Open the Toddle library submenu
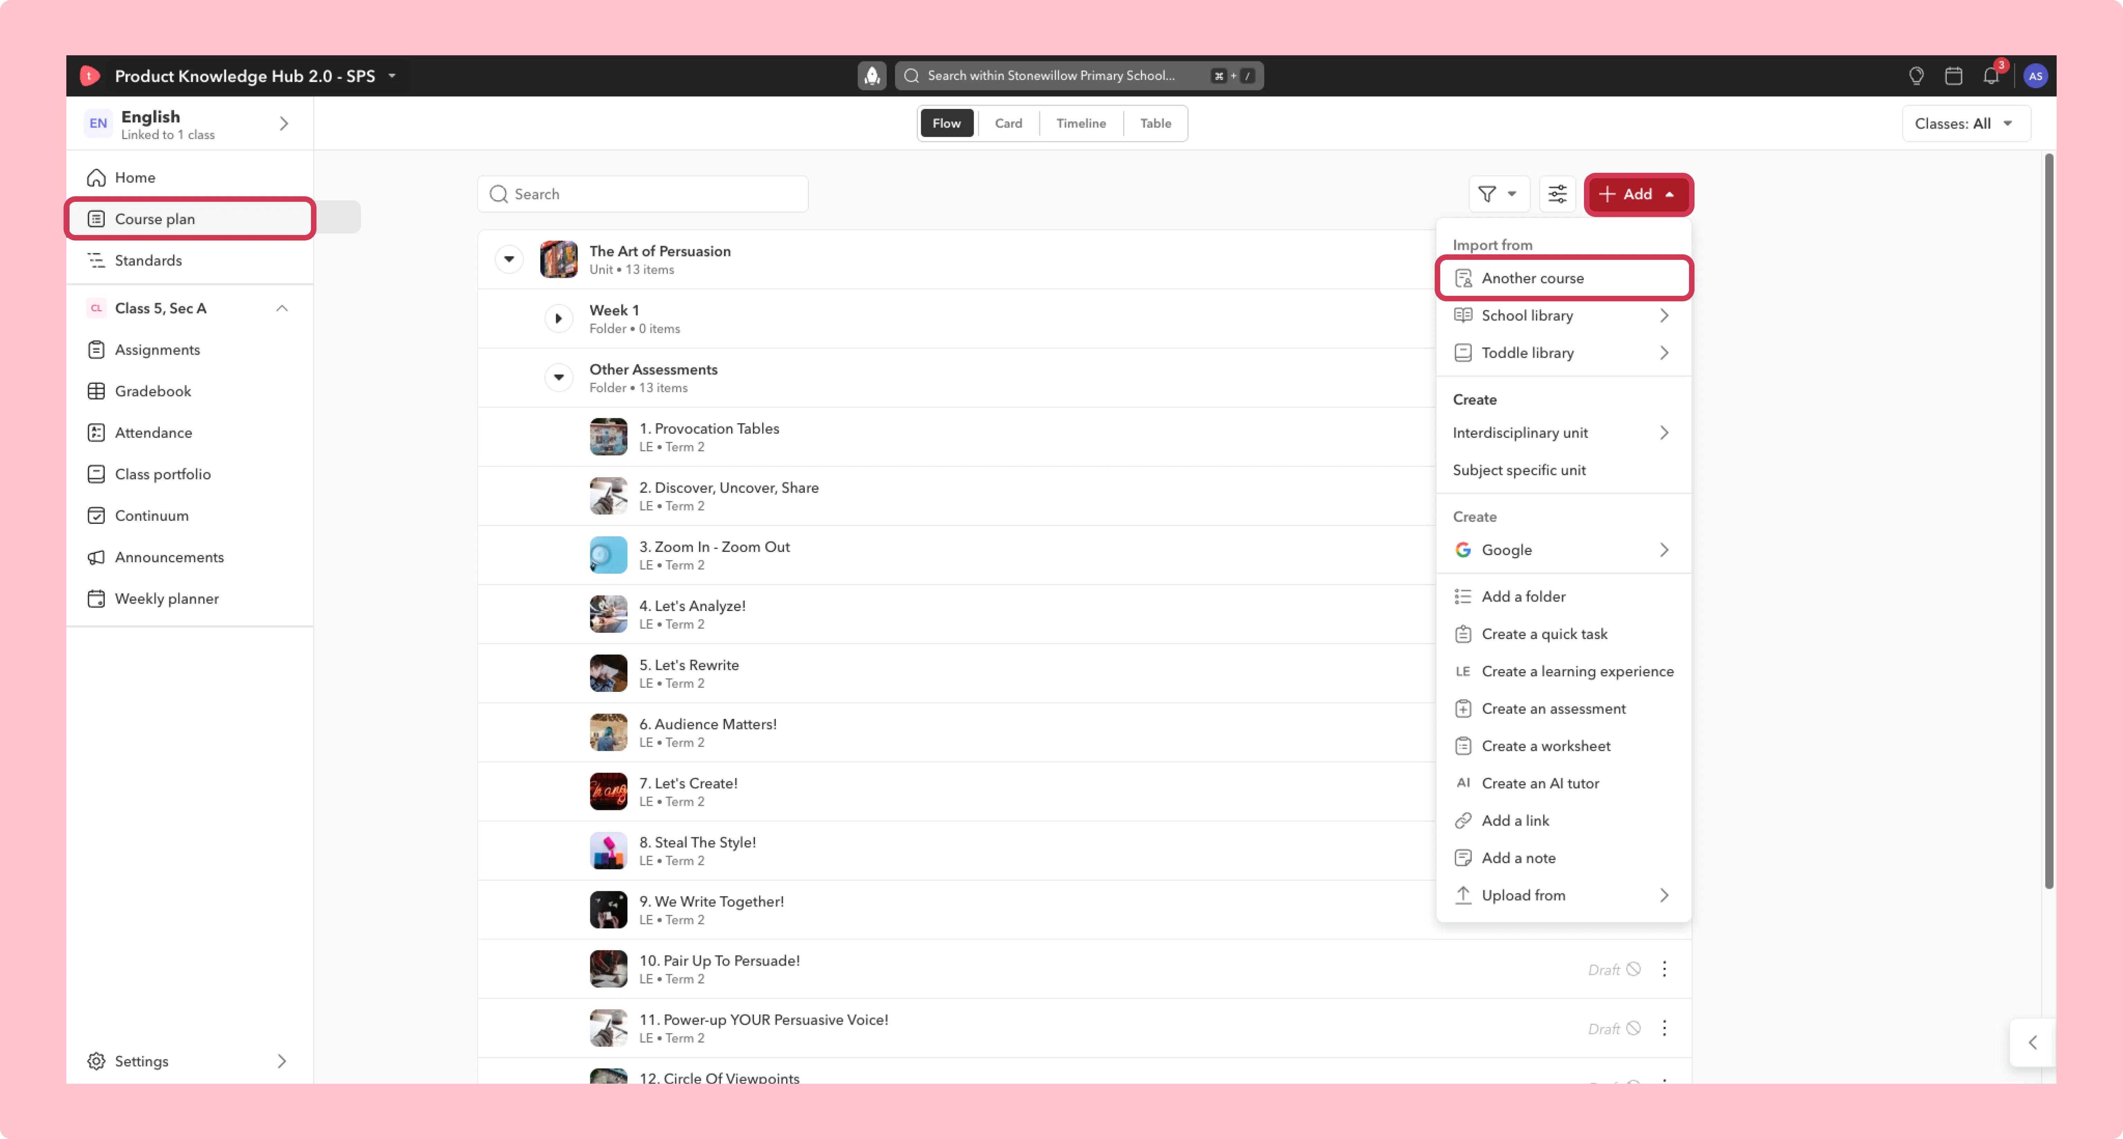 [1564, 353]
